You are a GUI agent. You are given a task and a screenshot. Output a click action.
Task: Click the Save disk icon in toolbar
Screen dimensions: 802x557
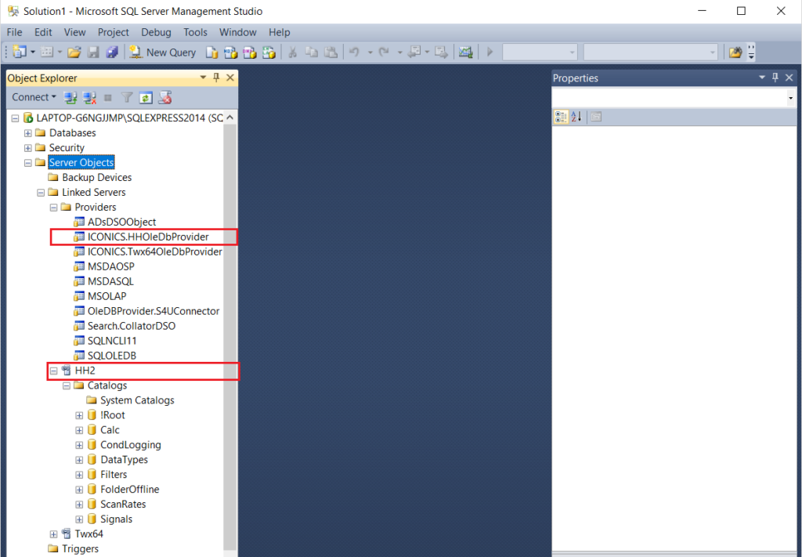[93, 52]
